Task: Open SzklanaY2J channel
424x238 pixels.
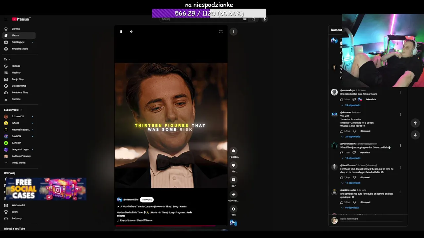Action: (19, 116)
